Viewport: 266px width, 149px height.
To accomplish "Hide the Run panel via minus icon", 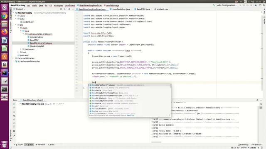I will (x=261, y=100).
